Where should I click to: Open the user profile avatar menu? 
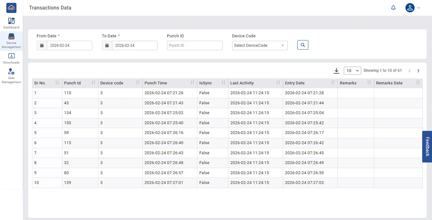click(x=410, y=8)
